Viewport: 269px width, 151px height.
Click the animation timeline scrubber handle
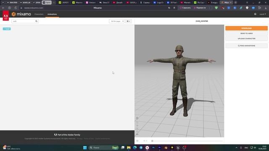(x=152, y=141)
